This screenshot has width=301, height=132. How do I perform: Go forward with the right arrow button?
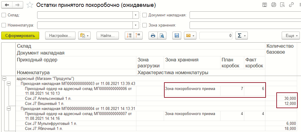pos(18,5)
